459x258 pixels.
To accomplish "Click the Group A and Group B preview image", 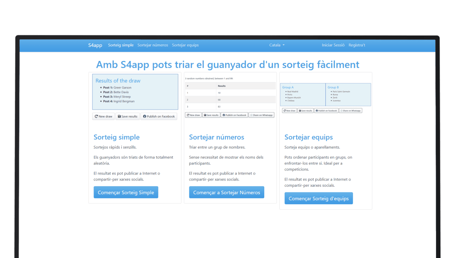I will (x=325, y=95).
